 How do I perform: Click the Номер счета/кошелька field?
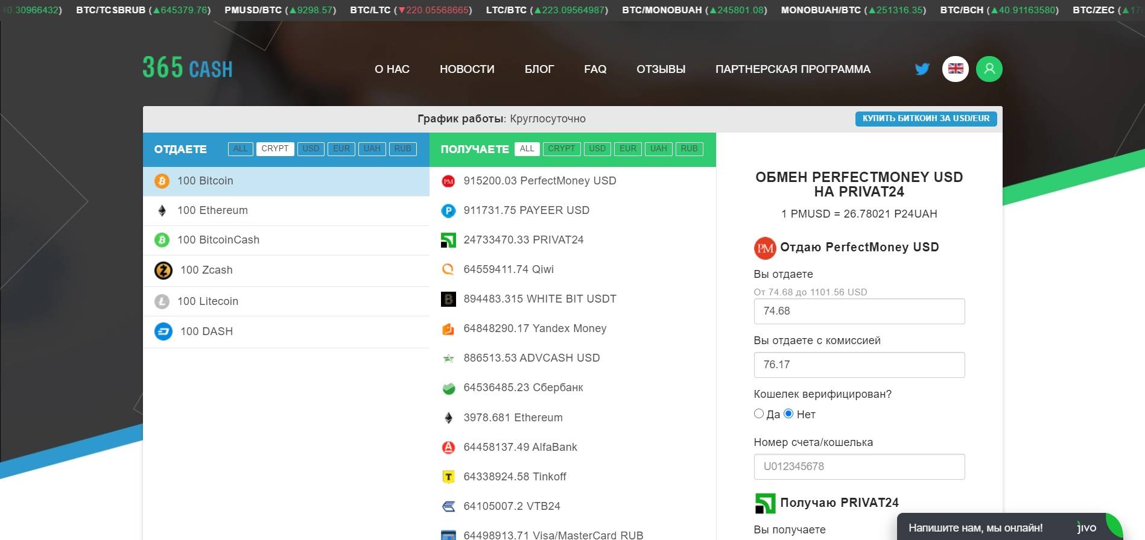(x=859, y=466)
